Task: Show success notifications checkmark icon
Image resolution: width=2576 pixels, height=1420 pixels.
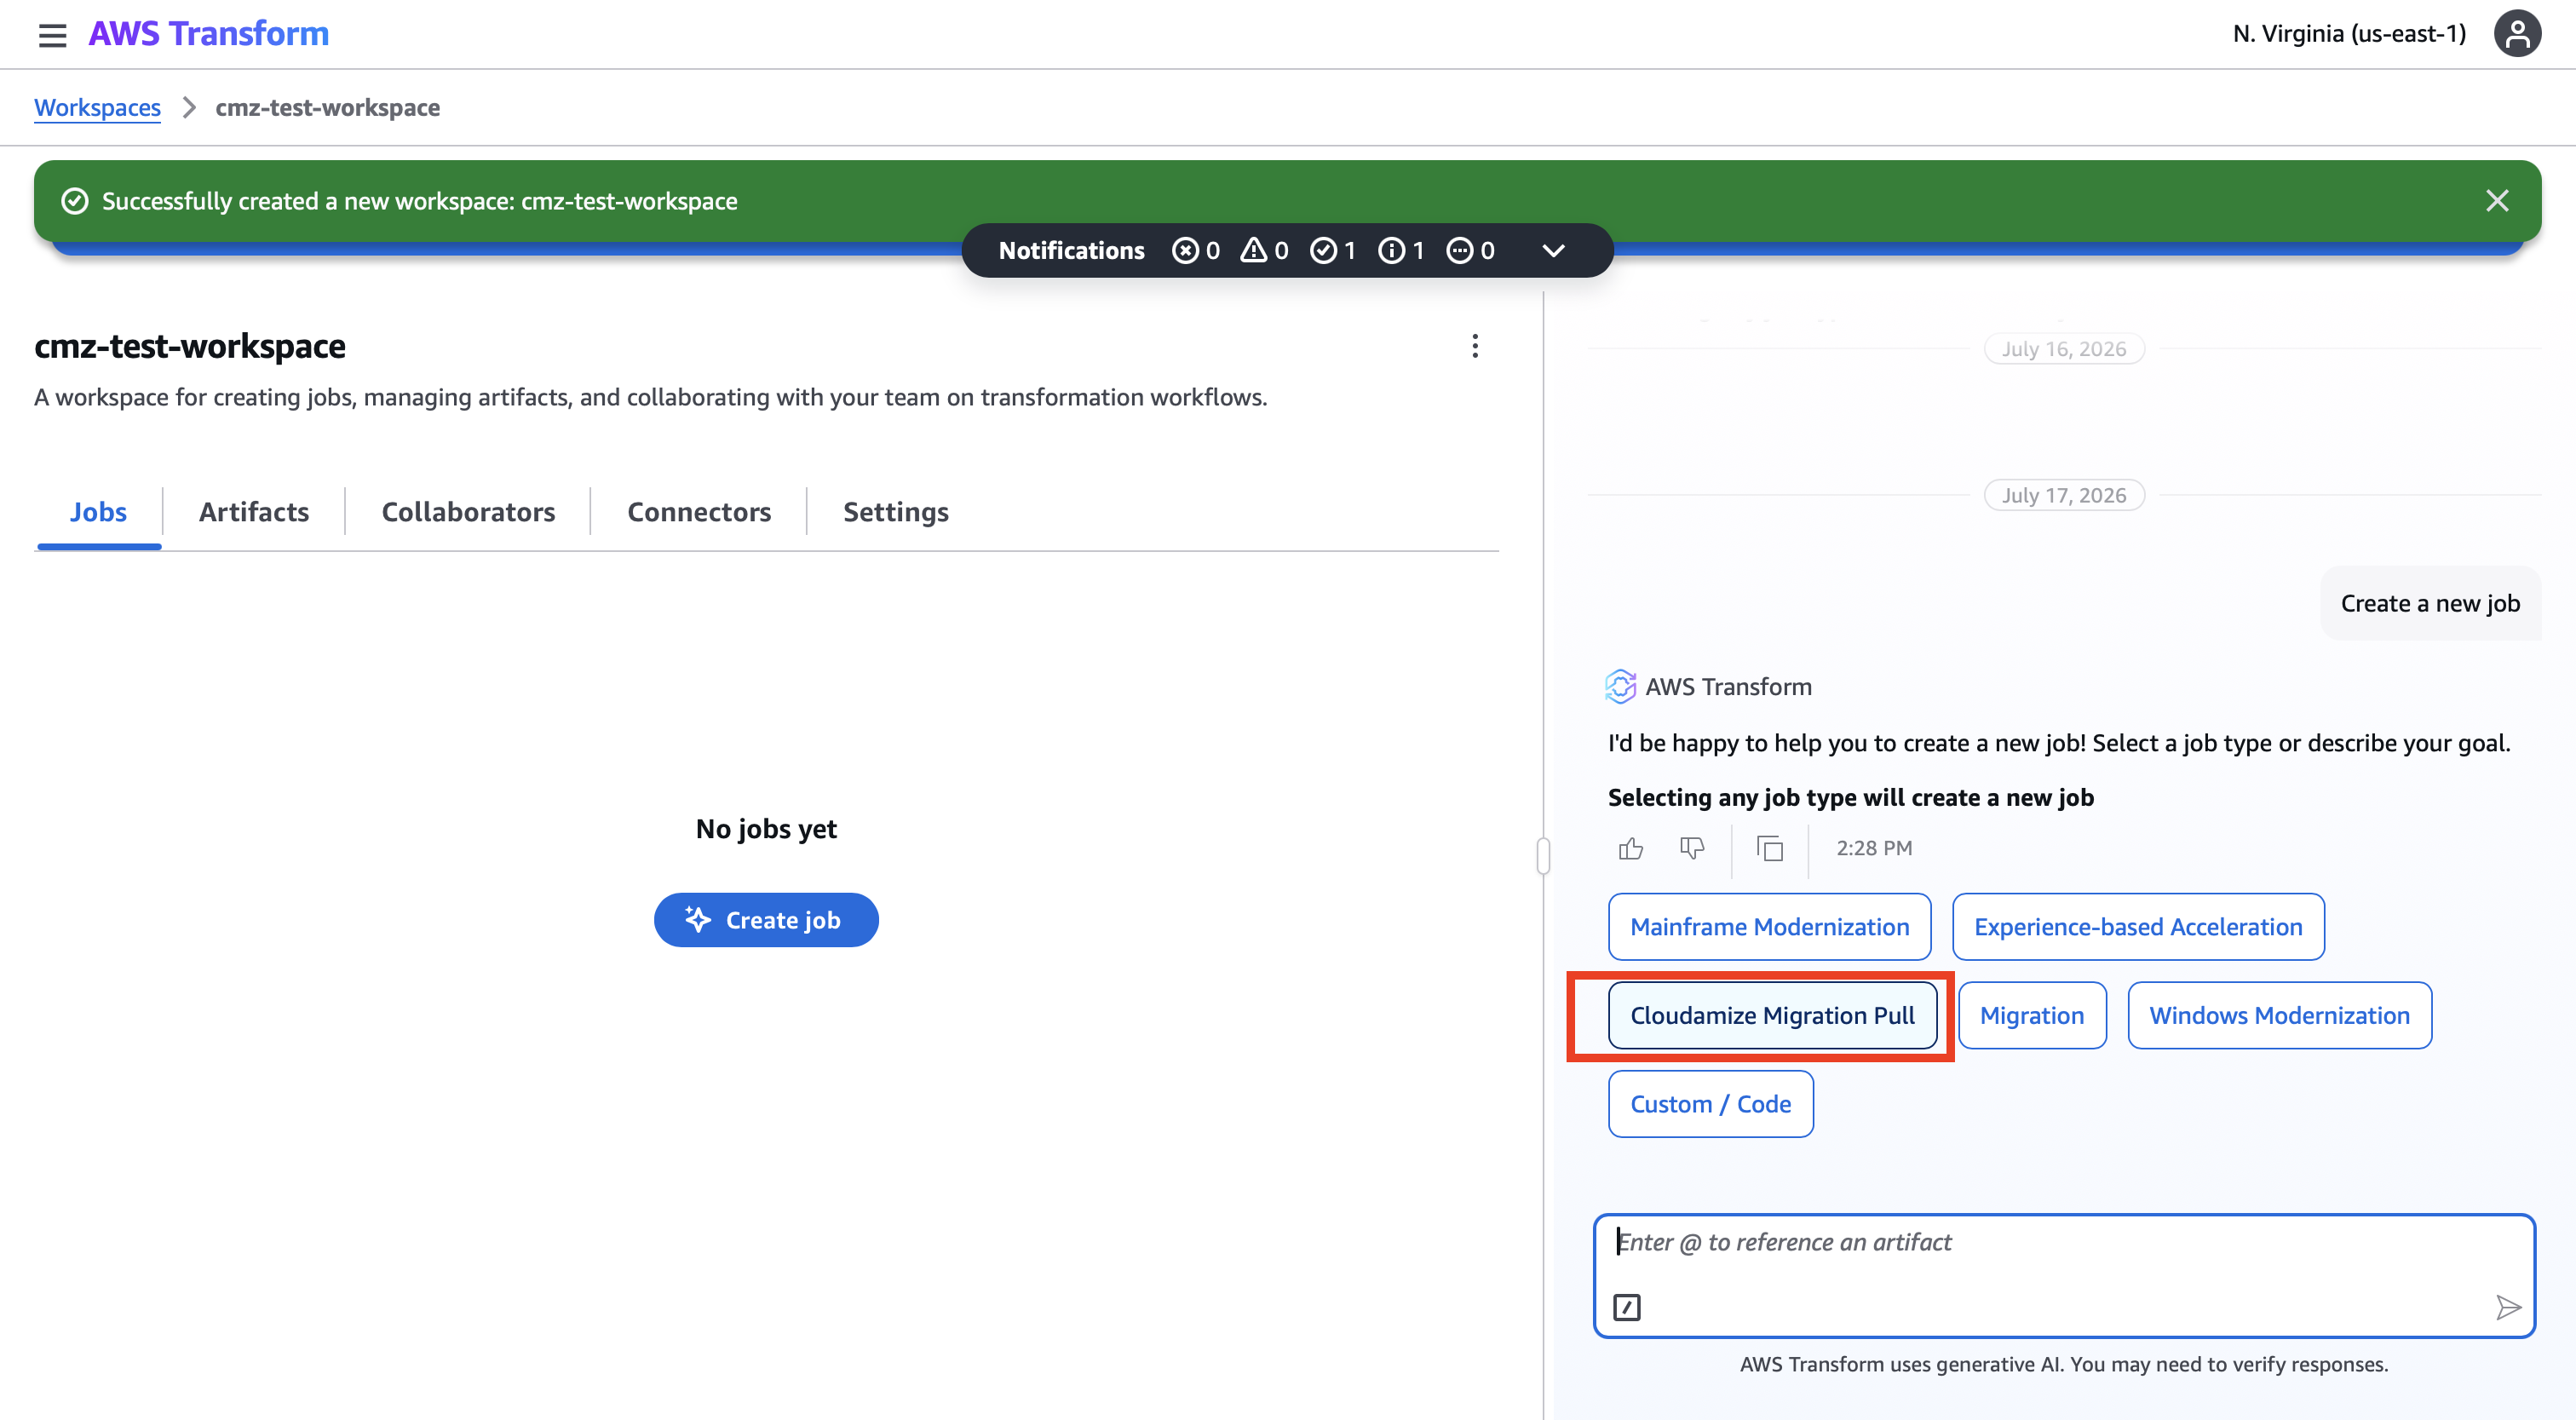Action: click(x=1323, y=251)
